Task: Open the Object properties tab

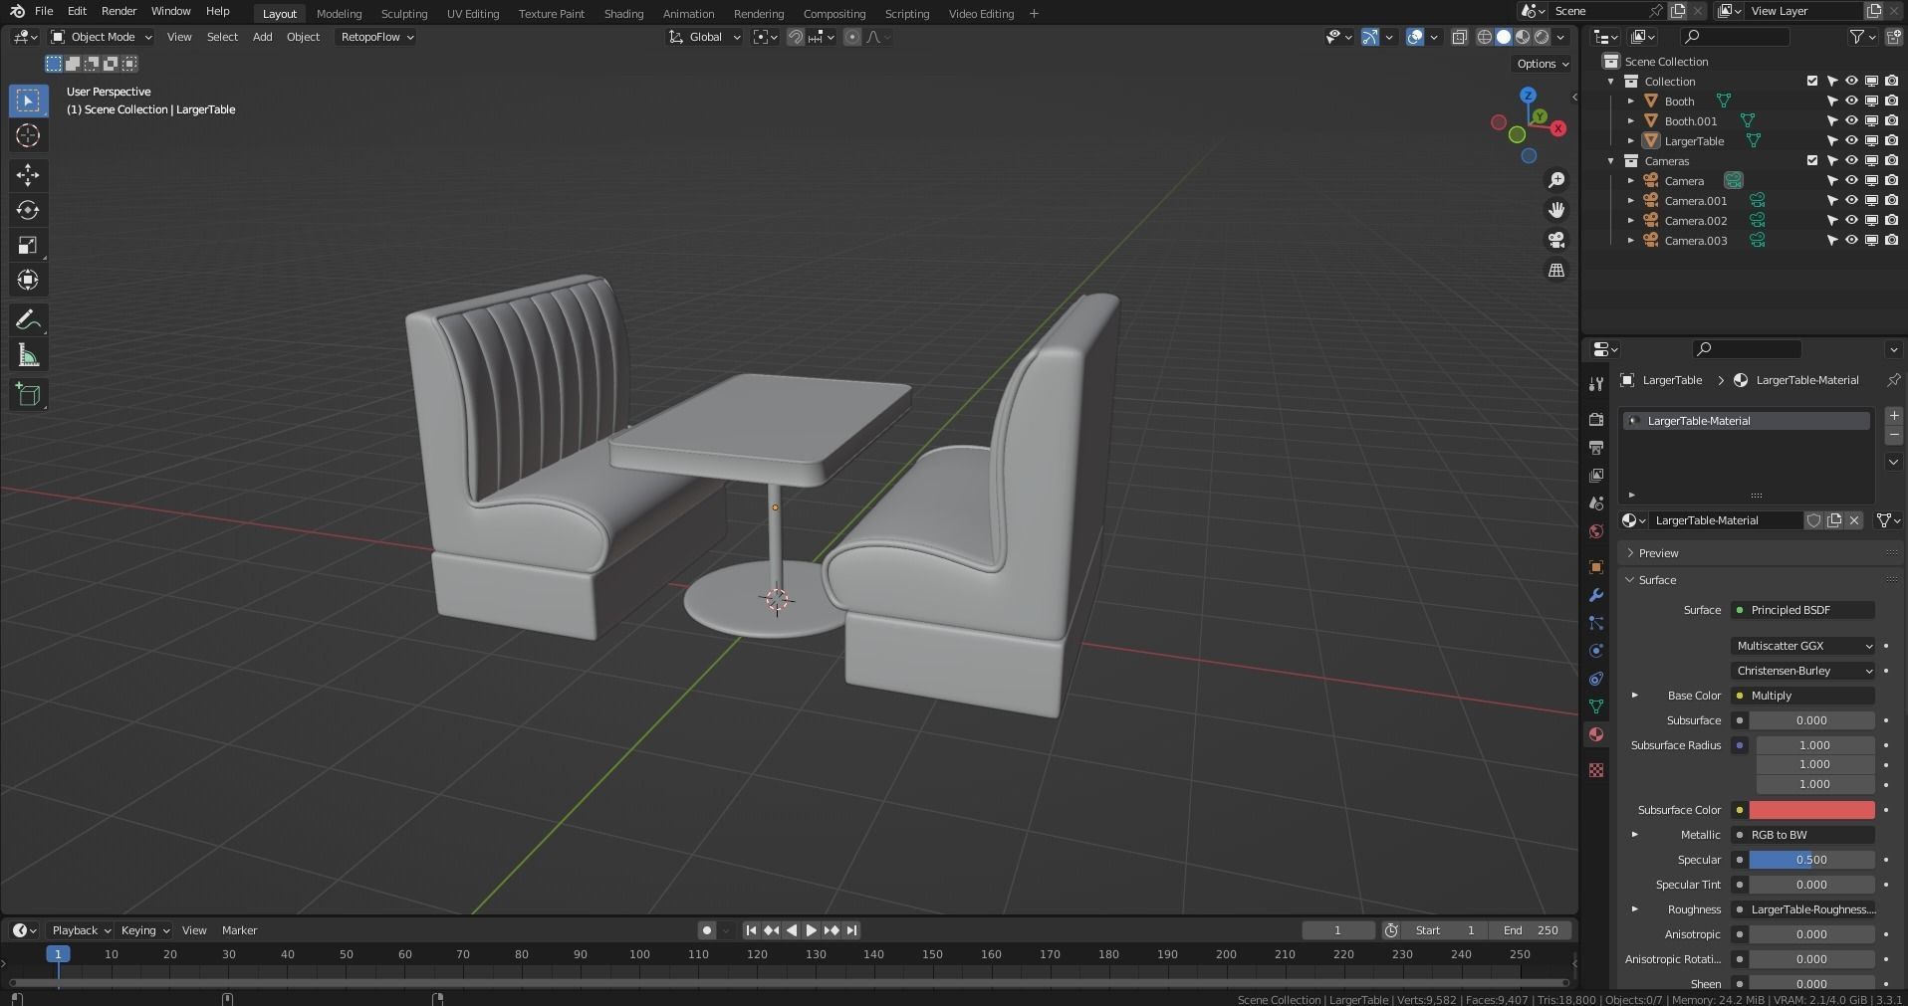Action: (1596, 566)
